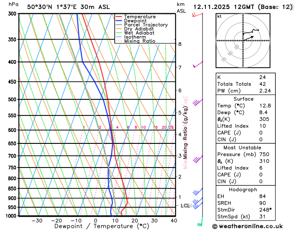The width and height of the screenshot is (297, 230).
Task: Click the Totals Totals index row
Action: pos(246,84)
